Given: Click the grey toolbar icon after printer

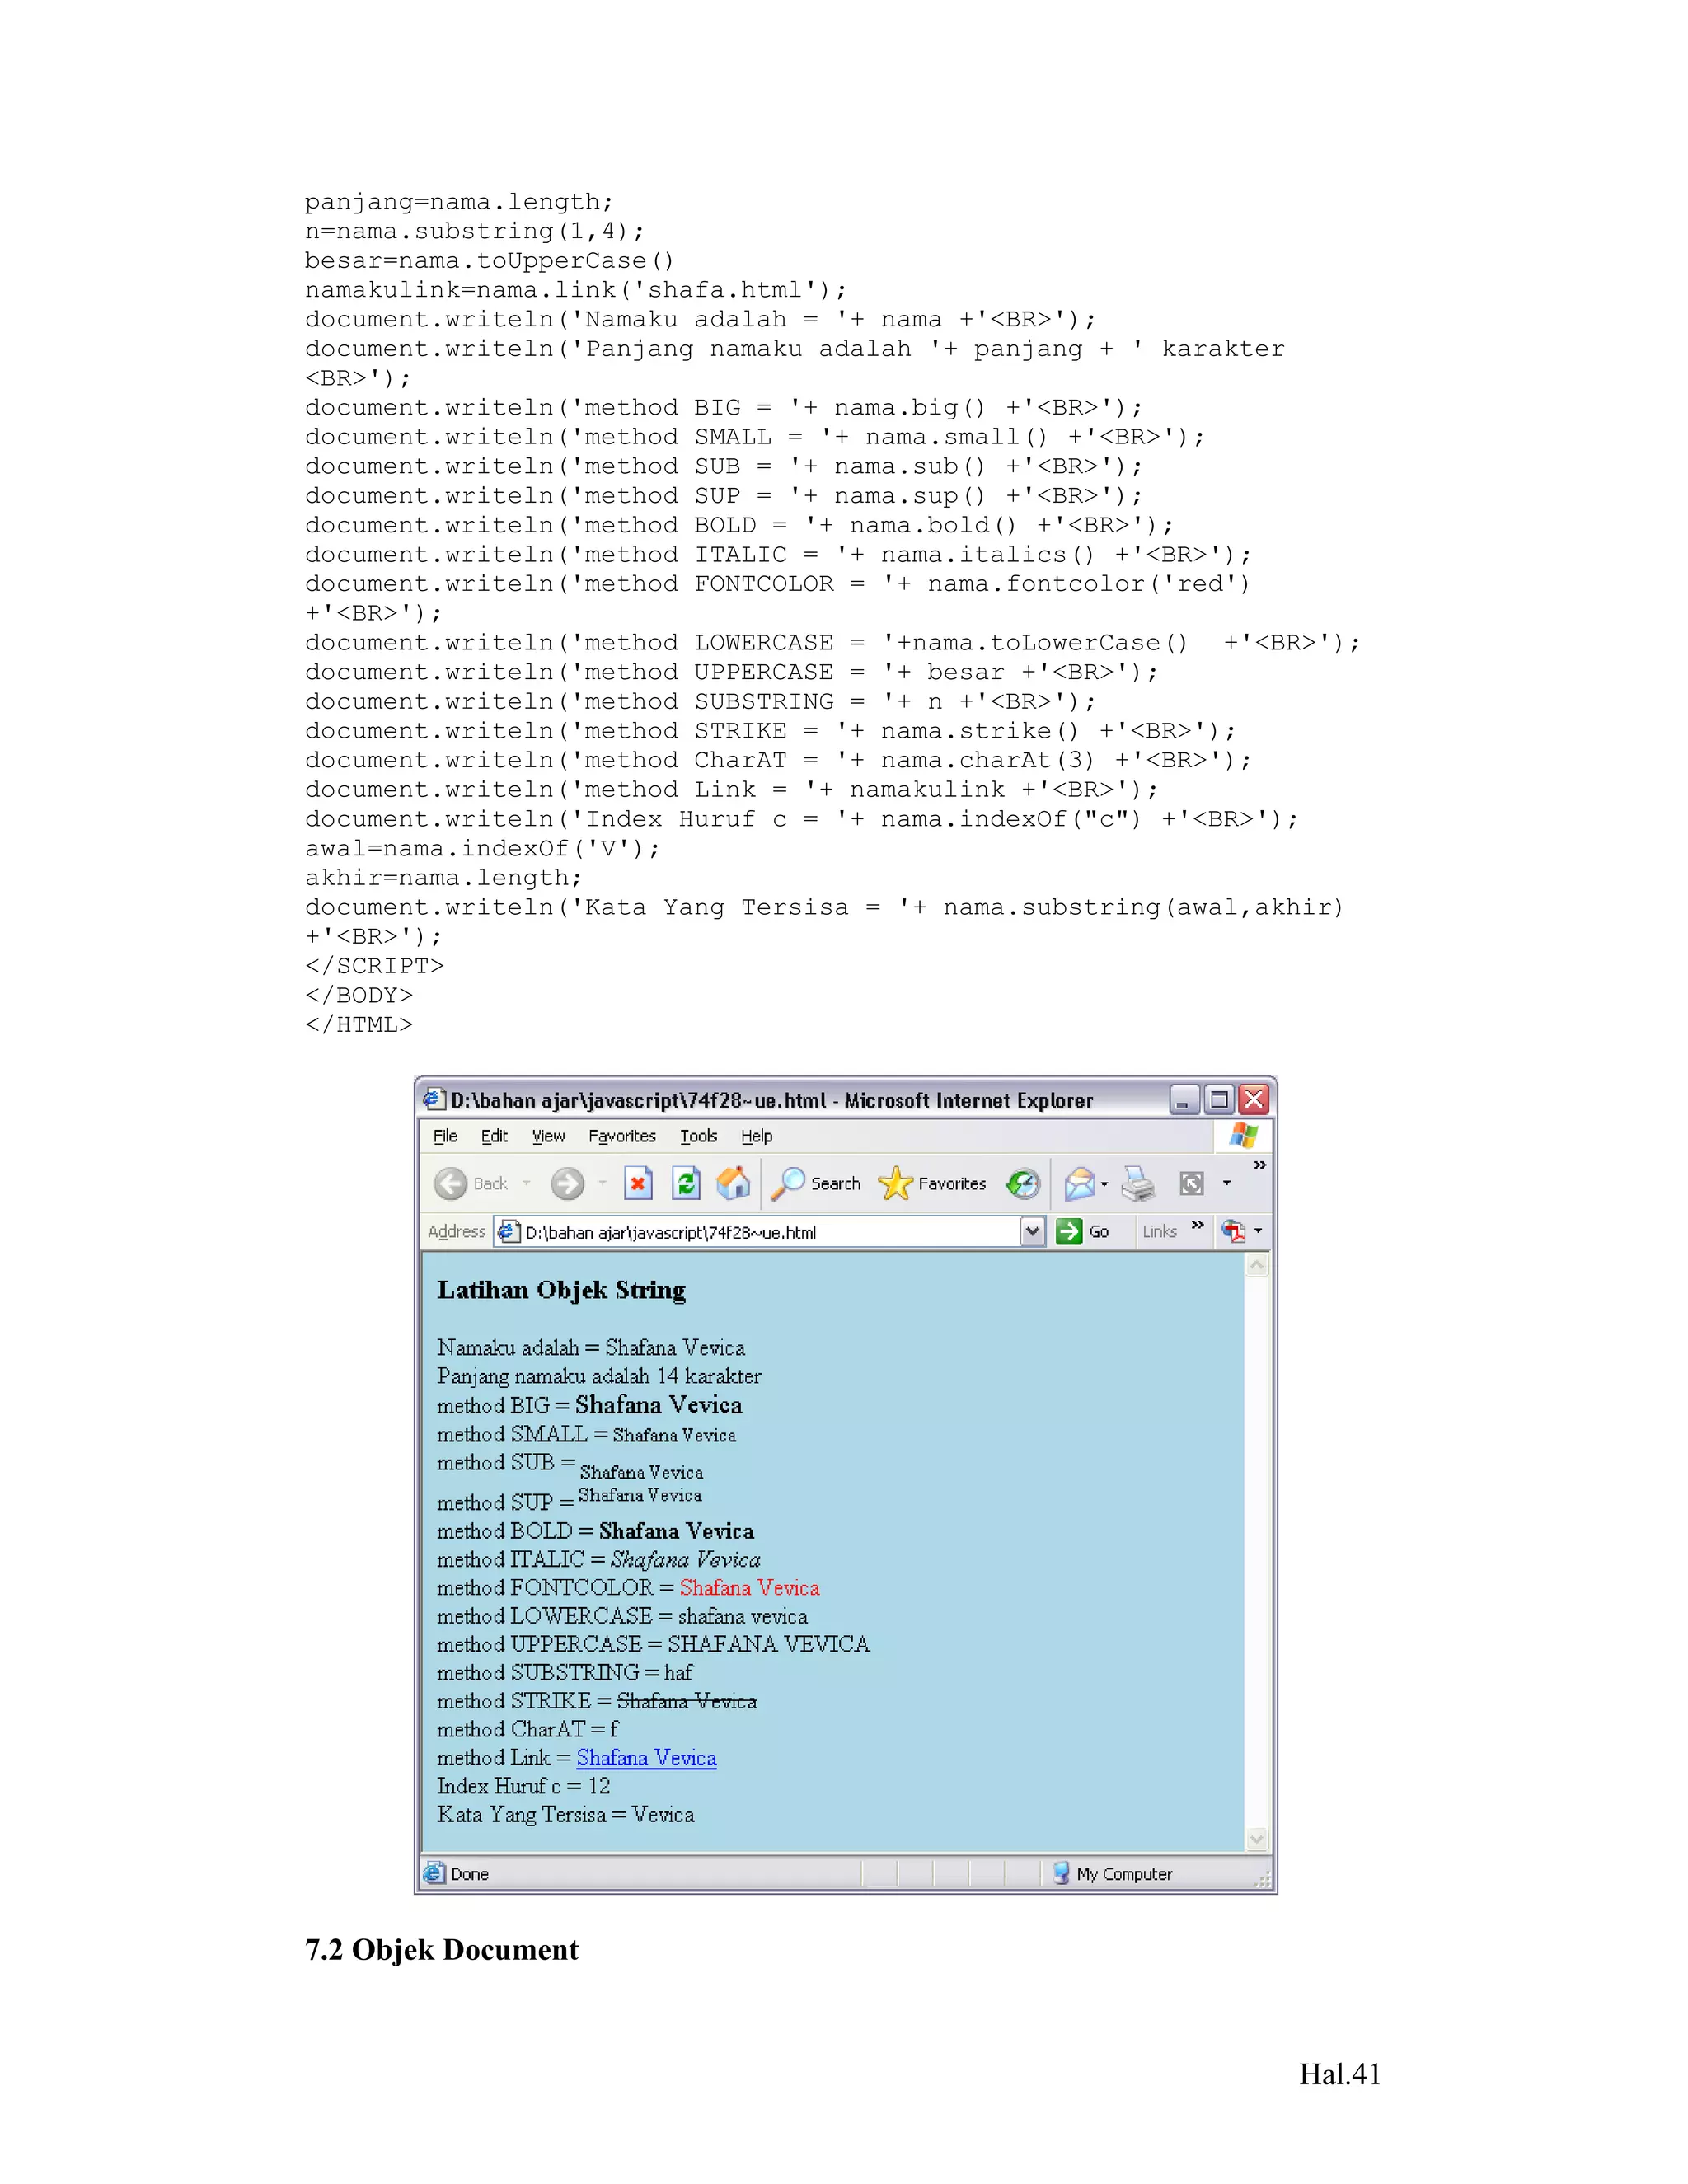Looking at the screenshot, I should click(1192, 1184).
